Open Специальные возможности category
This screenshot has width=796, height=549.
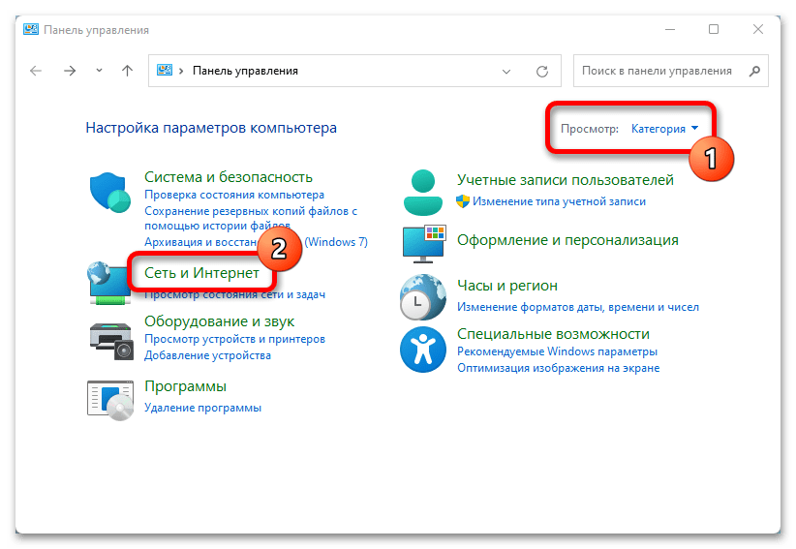(553, 334)
